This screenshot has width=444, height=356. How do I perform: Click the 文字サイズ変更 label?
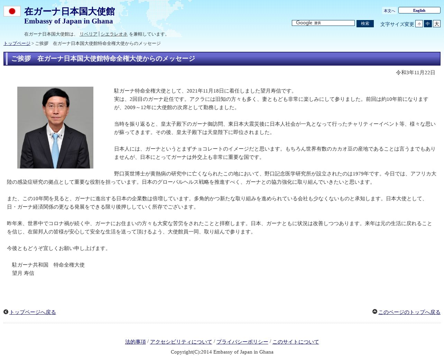pos(397,24)
